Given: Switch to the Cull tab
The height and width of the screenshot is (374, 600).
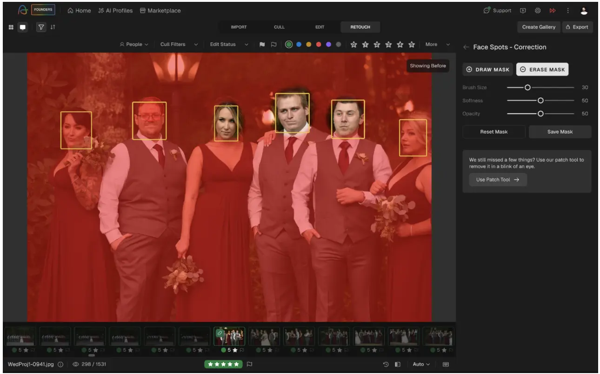Looking at the screenshot, I should tap(279, 27).
